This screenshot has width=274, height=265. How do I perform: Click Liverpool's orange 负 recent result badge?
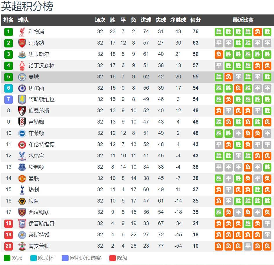pyautogui.click(x=258, y=32)
